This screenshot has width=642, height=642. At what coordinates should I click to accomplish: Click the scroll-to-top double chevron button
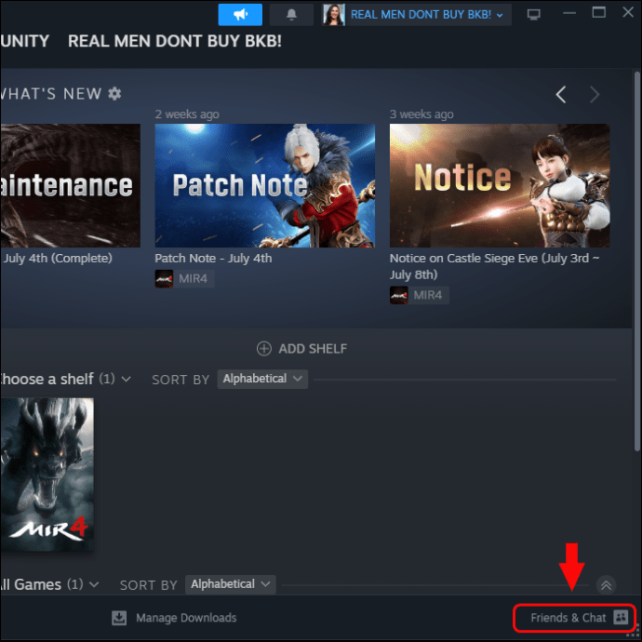coord(606,585)
